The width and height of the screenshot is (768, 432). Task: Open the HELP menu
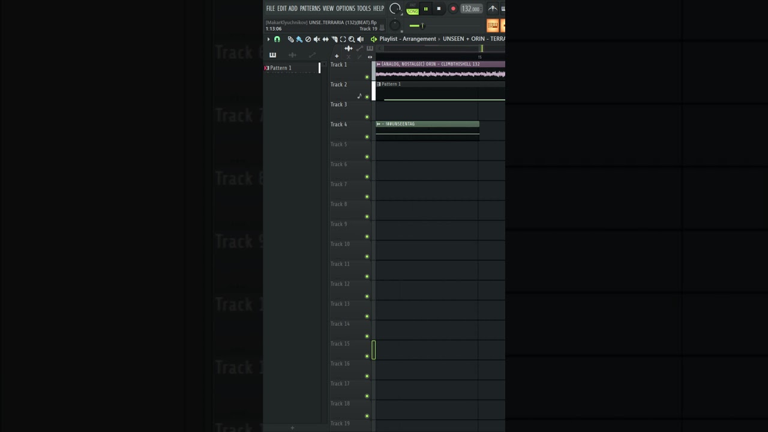(x=379, y=8)
